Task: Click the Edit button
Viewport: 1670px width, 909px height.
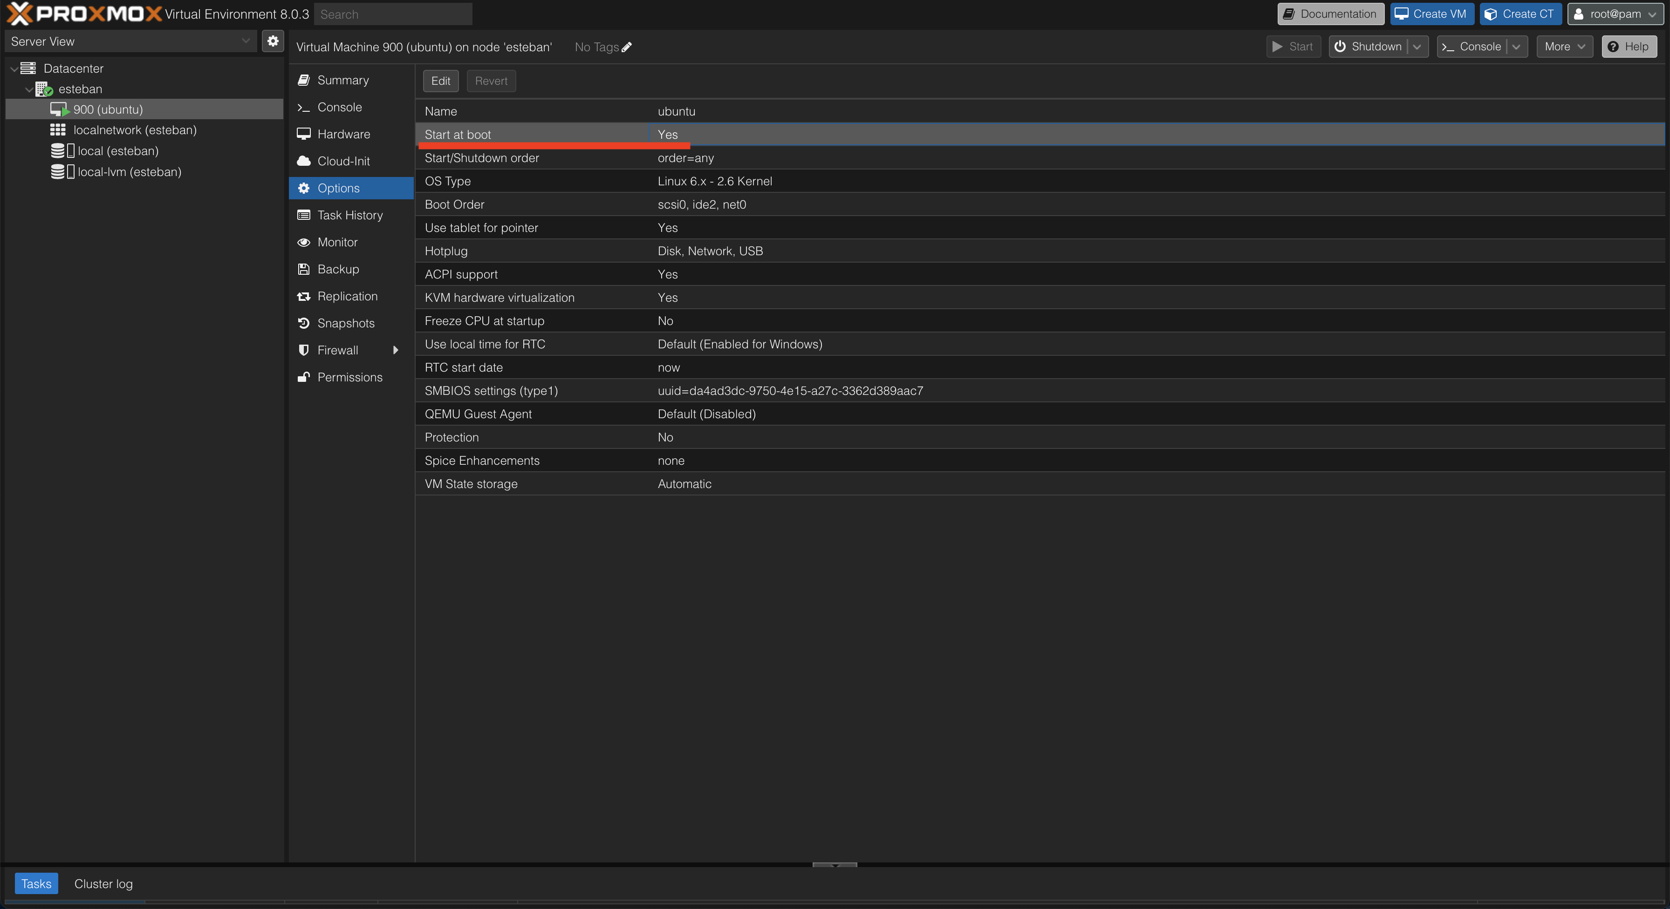Action: coord(440,81)
